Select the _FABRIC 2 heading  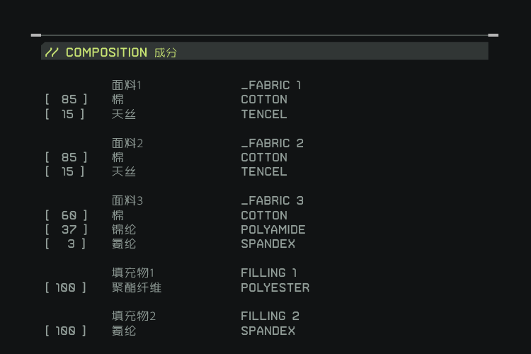click(272, 143)
